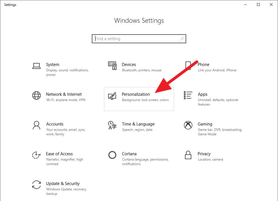Select the Personalization title
The width and height of the screenshot is (278, 201).
136,94
